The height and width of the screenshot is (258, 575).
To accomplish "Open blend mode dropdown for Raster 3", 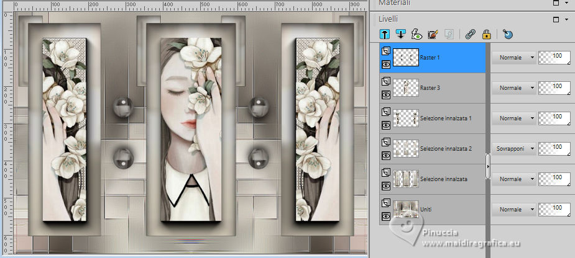I will [513, 88].
